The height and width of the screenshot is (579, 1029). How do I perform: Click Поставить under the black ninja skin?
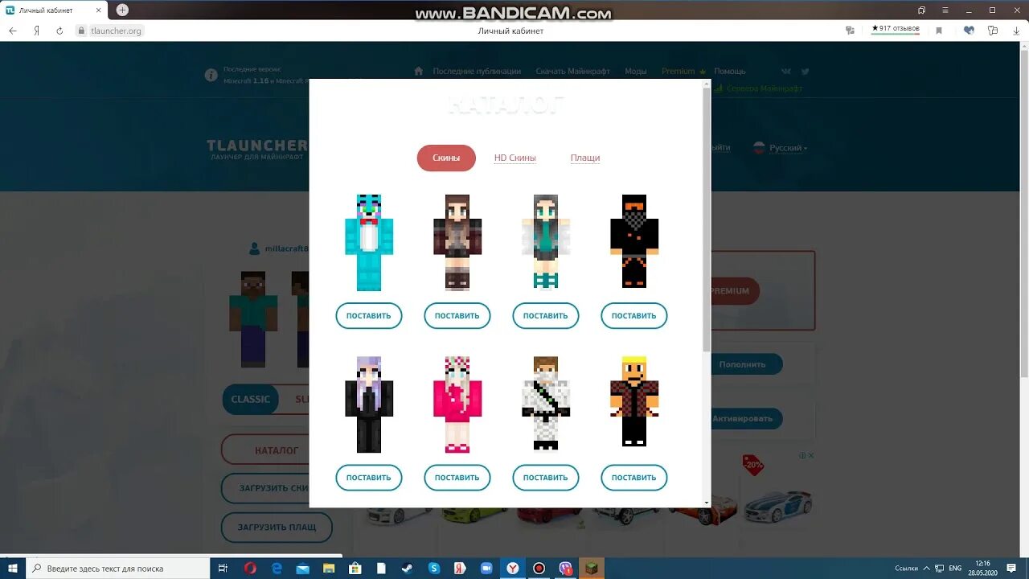click(634, 316)
